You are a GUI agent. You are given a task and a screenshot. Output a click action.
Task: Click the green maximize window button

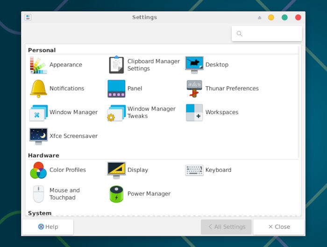pyautogui.click(x=284, y=17)
